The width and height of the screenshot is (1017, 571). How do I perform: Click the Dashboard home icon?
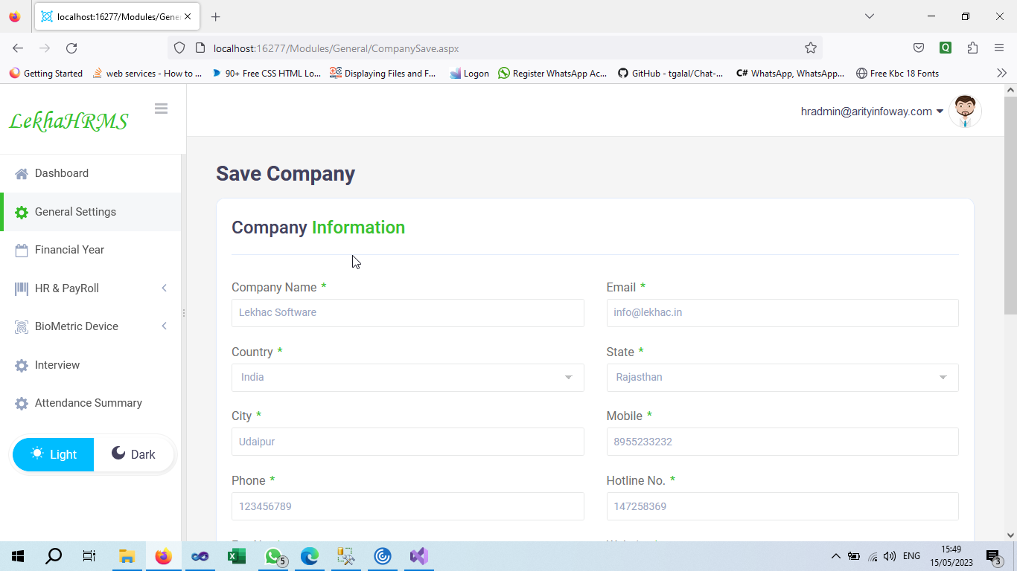point(22,173)
